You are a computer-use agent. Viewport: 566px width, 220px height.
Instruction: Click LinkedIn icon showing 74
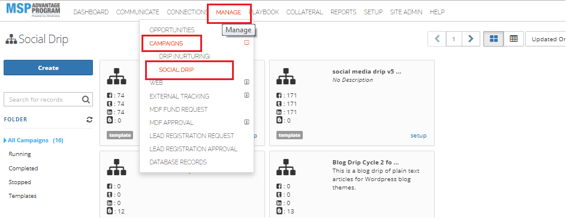(110, 112)
